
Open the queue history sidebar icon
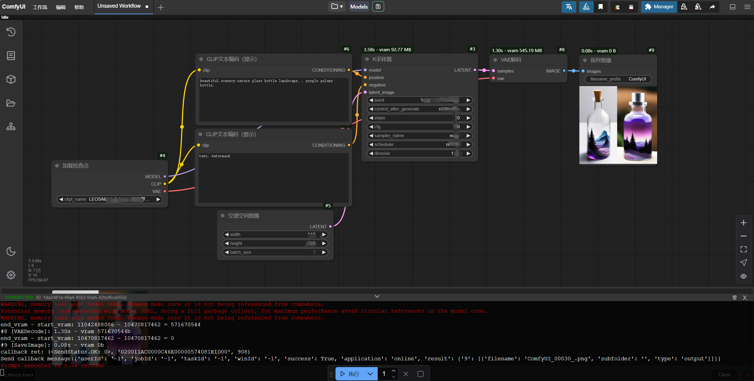[11, 32]
